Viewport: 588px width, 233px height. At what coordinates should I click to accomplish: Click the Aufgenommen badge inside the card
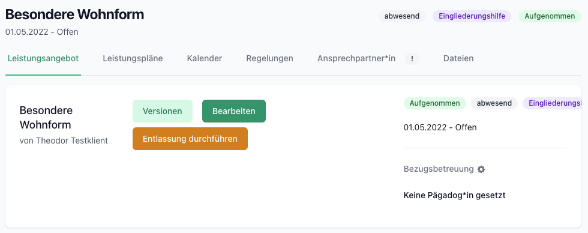pos(434,103)
